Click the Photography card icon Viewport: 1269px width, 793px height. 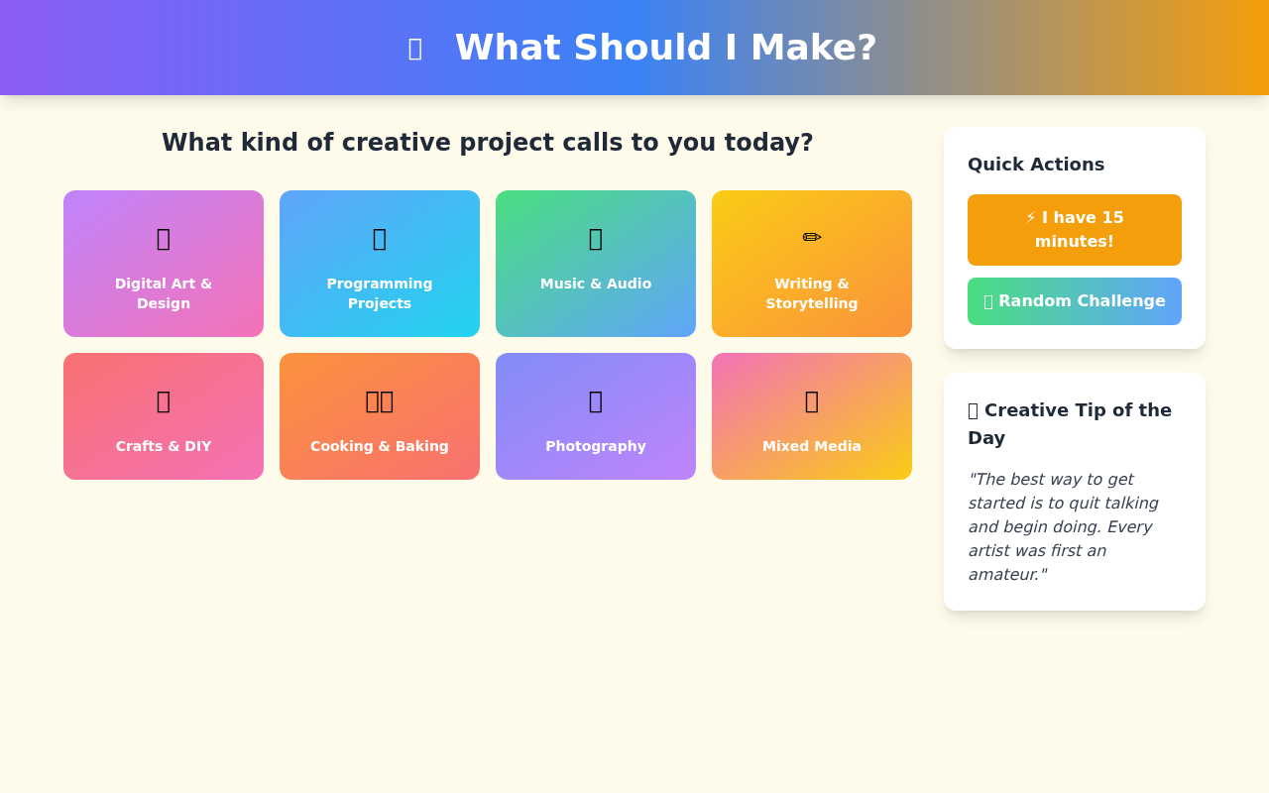pyautogui.click(x=596, y=401)
